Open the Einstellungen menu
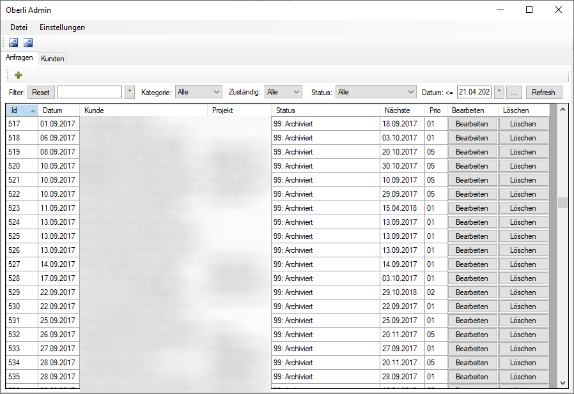This screenshot has height=394, width=574. point(62,27)
